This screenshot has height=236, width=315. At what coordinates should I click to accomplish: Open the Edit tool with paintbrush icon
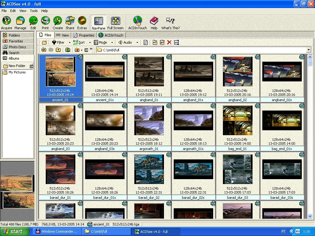tap(33, 23)
